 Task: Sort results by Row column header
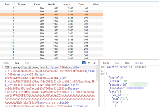(7, 4)
